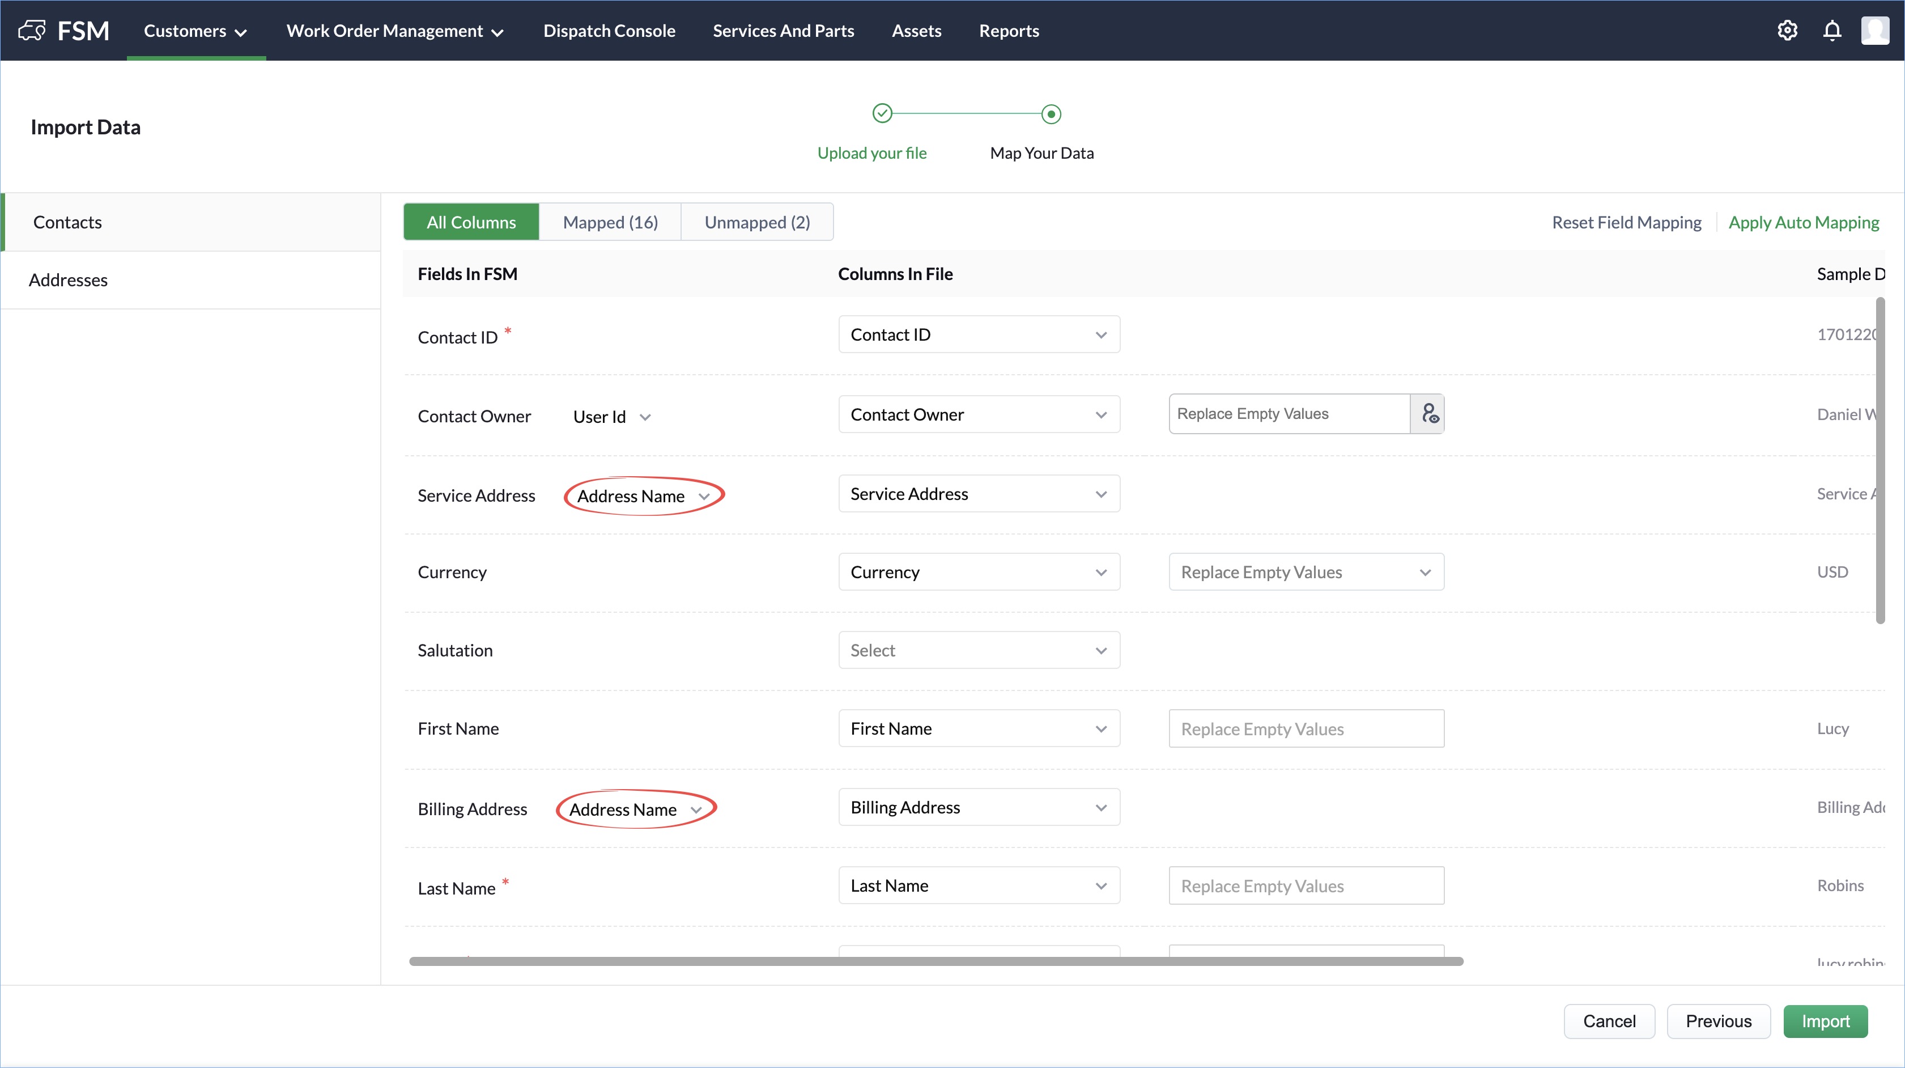Open Work Order Management menu
Viewport: 1905px width, 1068px height.
point(395,31)
